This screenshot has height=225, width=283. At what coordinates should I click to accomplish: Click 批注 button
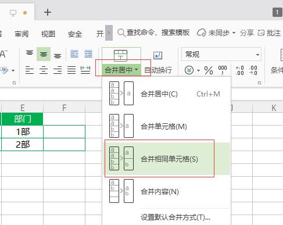(x=269, y=33)
